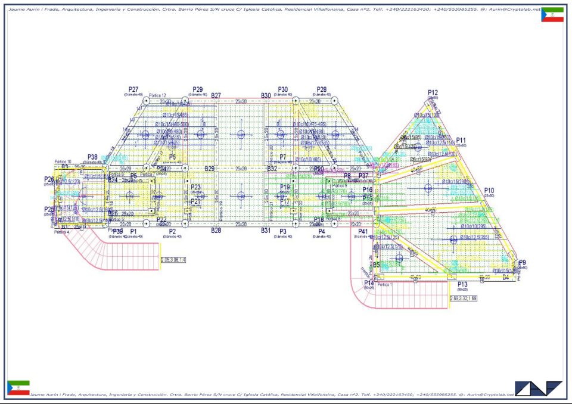Click the flag icon in the bottom-left corner
Screen dimensions: 572x404
click(18, 388)
